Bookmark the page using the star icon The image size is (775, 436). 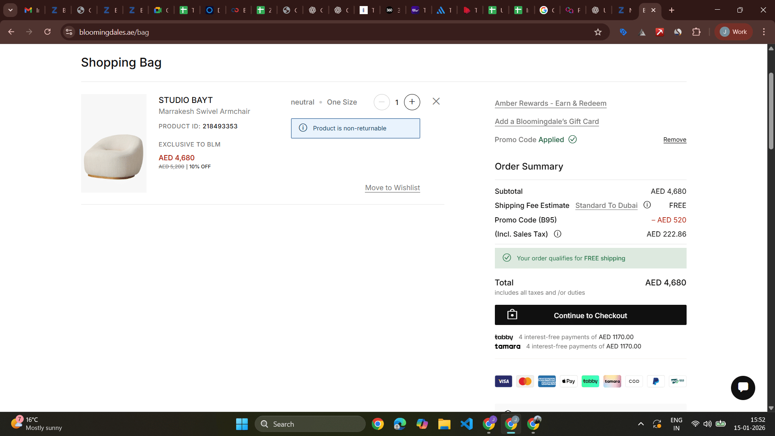click(x=599, y=32)
